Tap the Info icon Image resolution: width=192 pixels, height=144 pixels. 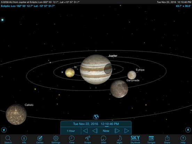tap(24, 139)
